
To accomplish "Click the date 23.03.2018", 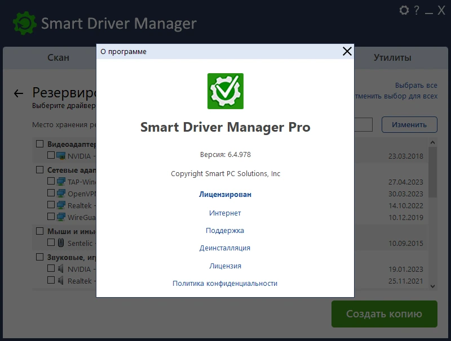I will point(406,156).
